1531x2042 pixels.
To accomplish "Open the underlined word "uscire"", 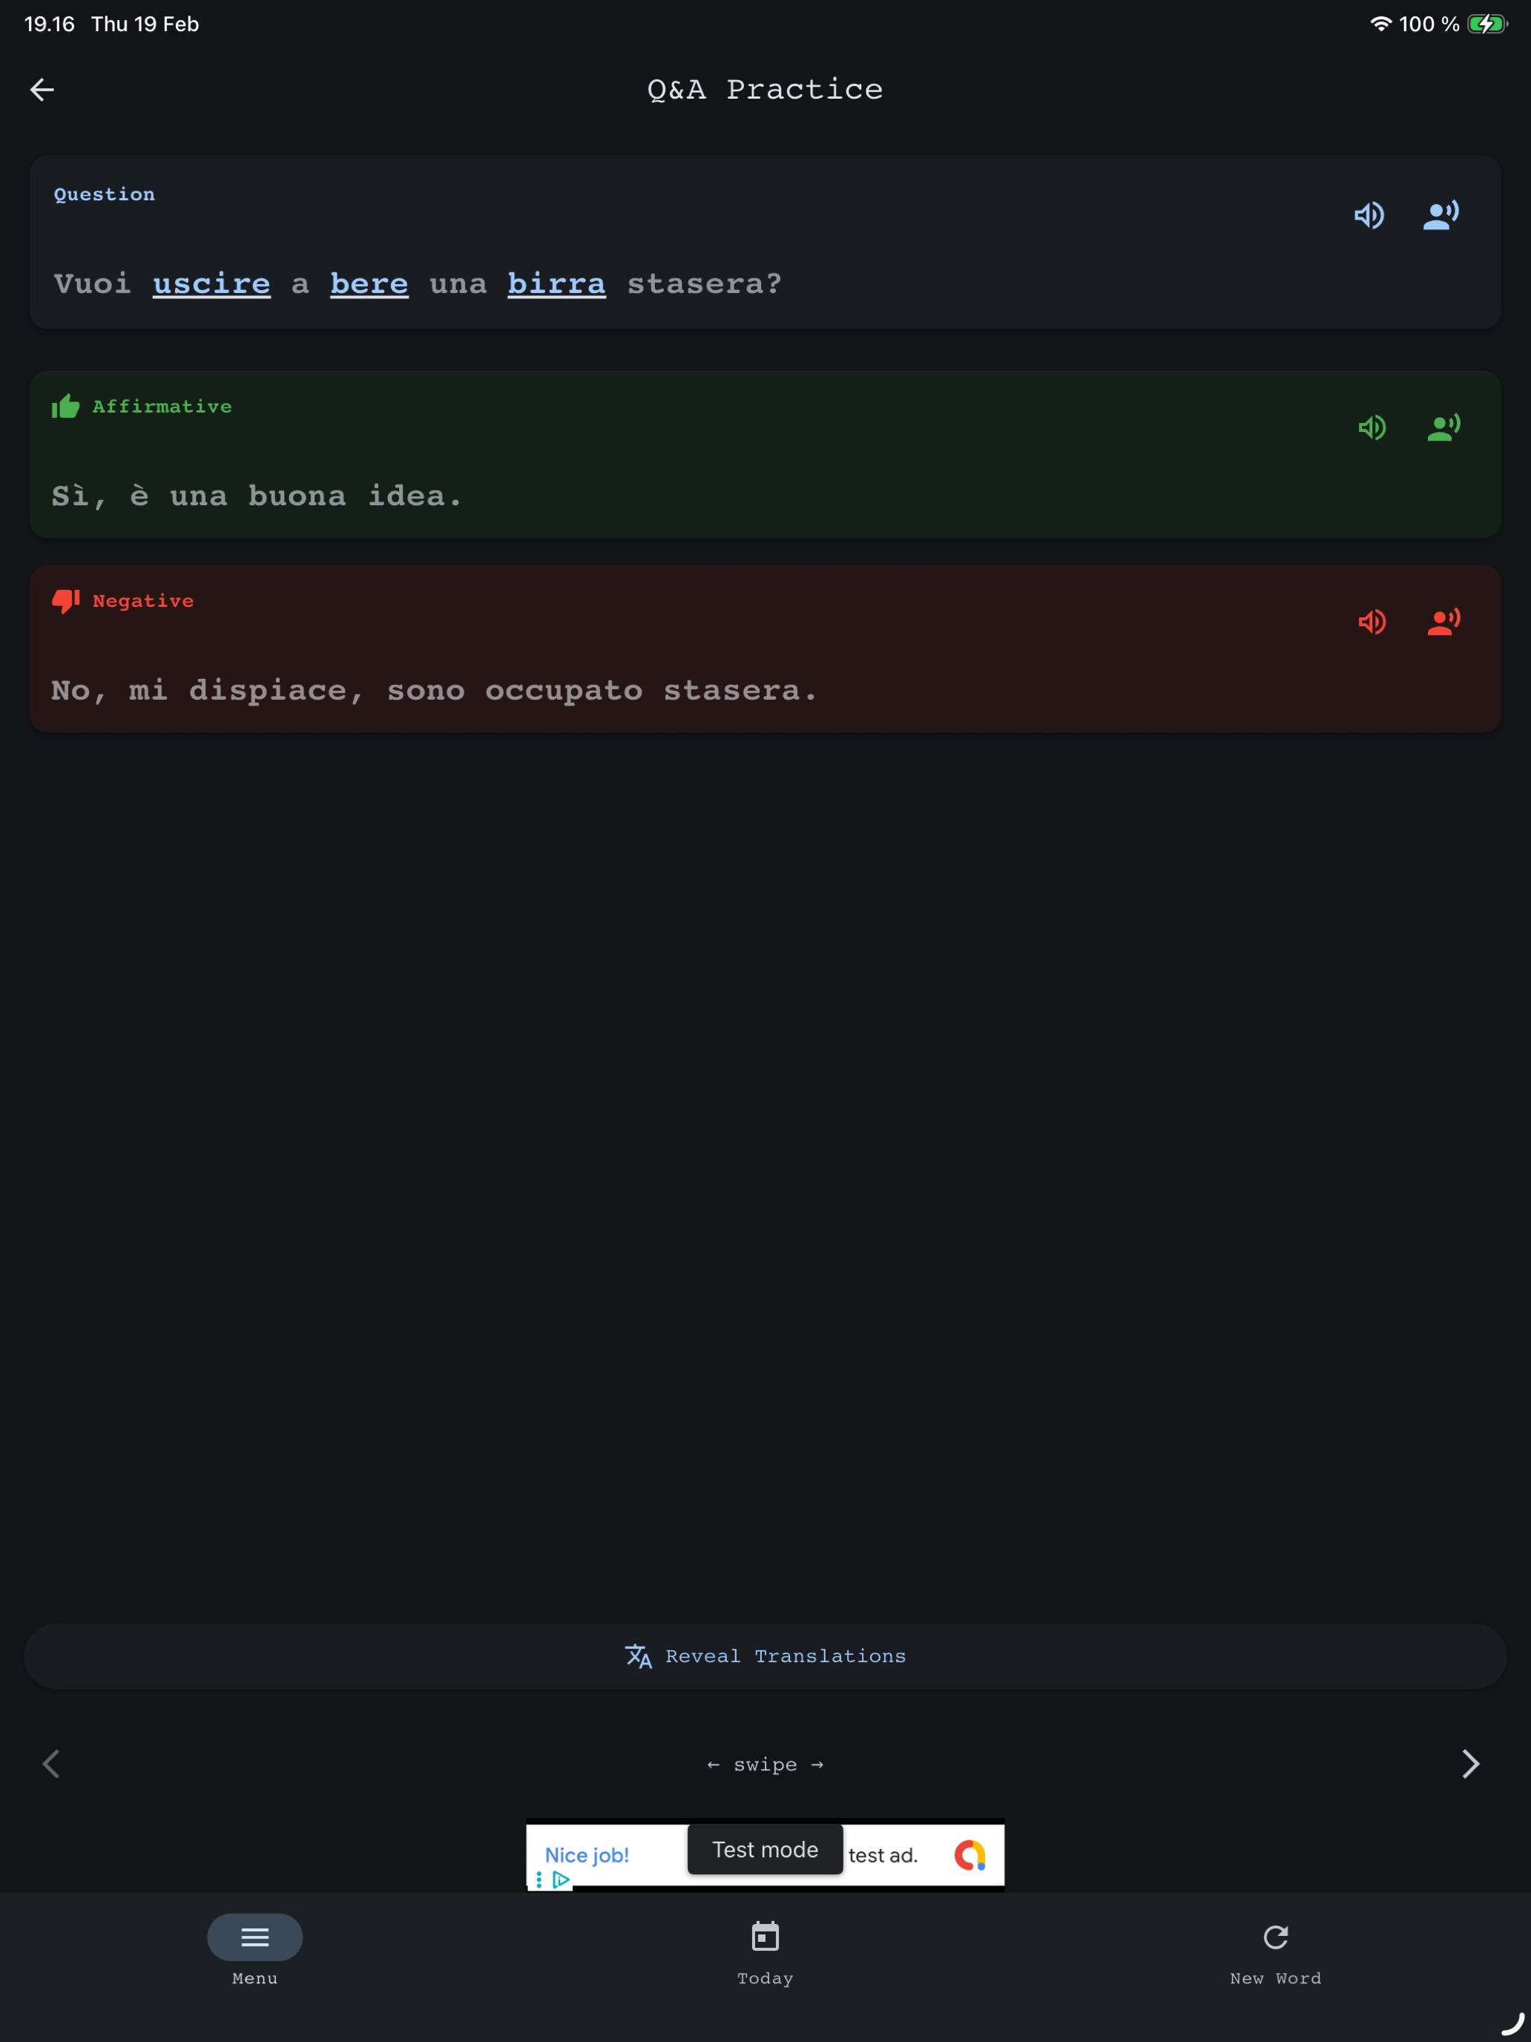I will tap(211, 283).
